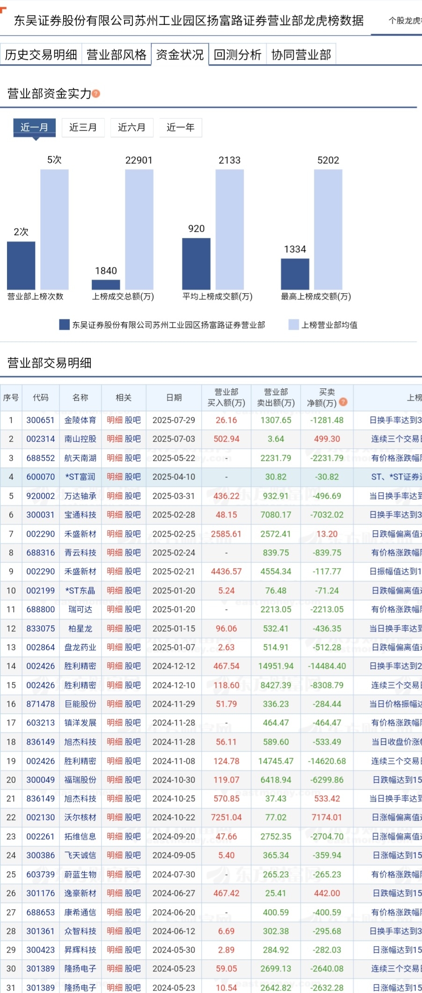422x993 pixels.
Task: Open 众智科技 stock name link
Action: pos(80,931)
